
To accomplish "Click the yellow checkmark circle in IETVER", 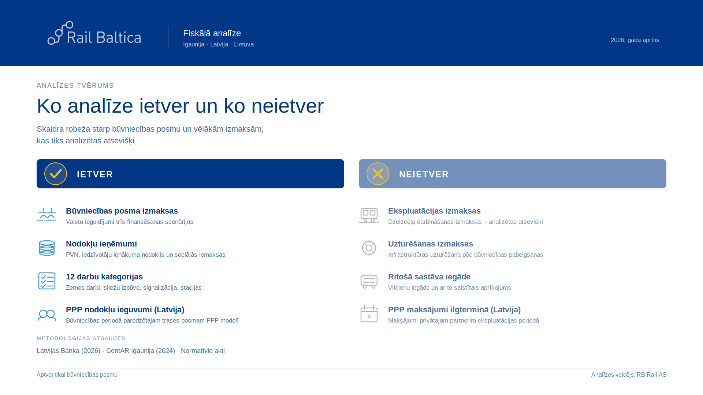I will [56, 174].
